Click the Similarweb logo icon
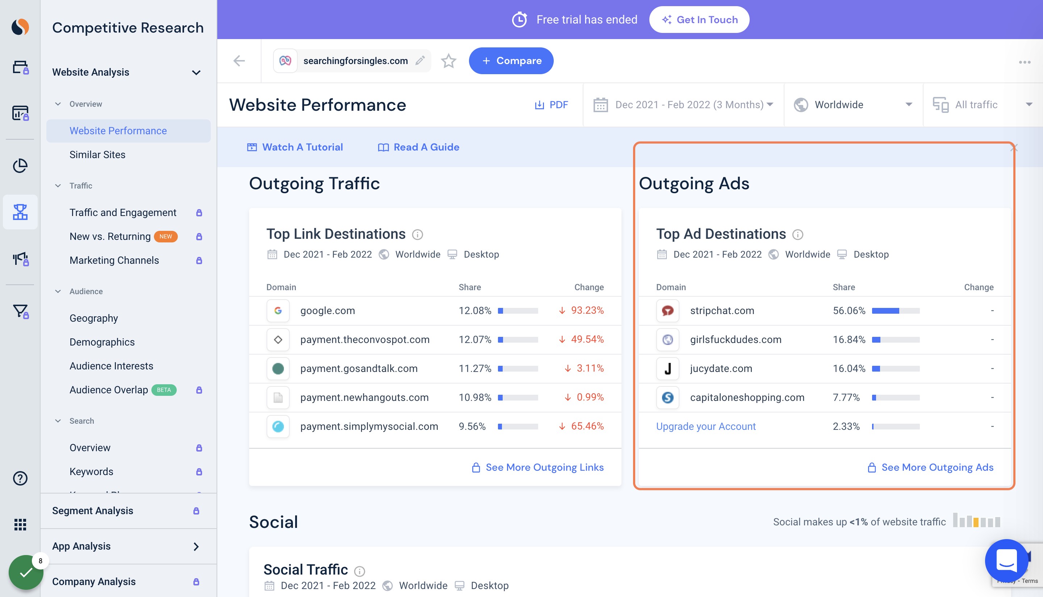 click(x=20, y=27)
